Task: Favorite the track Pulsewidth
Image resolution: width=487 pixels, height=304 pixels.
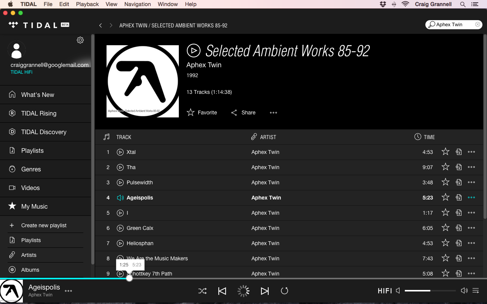Action: [446, 182]
